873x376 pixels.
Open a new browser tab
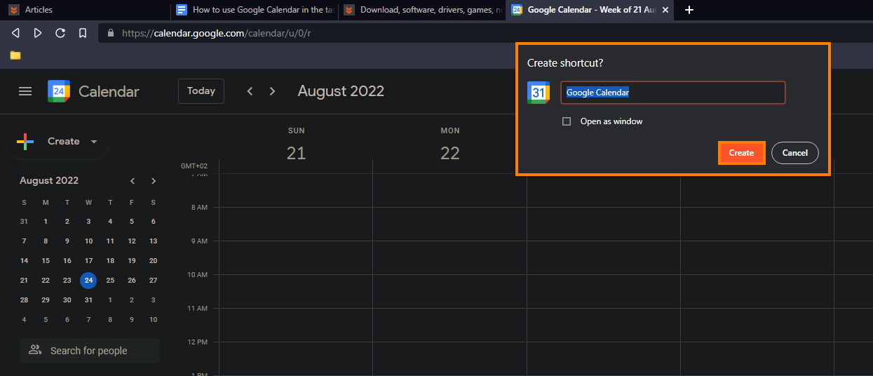689,10
